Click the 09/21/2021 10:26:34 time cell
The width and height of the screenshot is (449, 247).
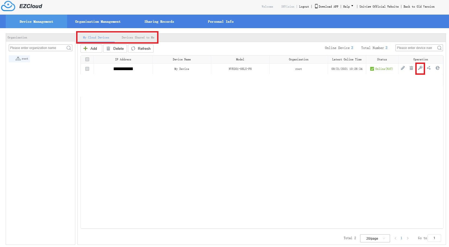tap(347, 69)
